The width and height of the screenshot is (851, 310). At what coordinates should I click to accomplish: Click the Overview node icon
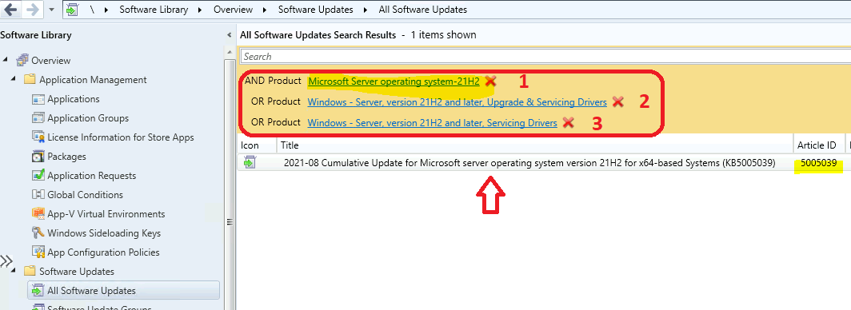[x=22, y=60]
